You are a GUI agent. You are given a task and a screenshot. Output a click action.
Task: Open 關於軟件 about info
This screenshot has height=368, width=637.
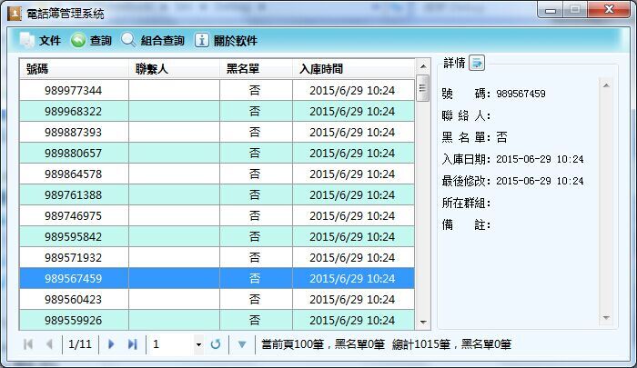point(226,41)
